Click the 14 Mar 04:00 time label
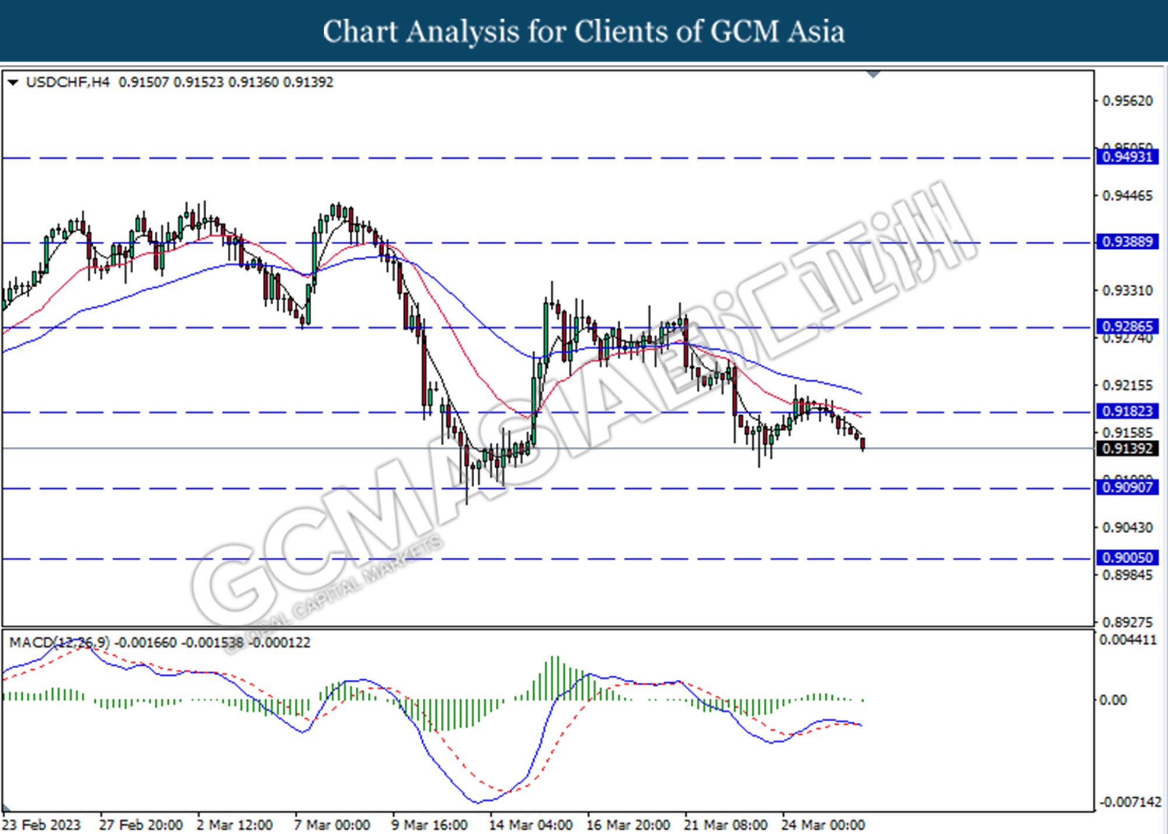Image resolution: width=1168 pixels, height=834 pixels. coord(530,825)
